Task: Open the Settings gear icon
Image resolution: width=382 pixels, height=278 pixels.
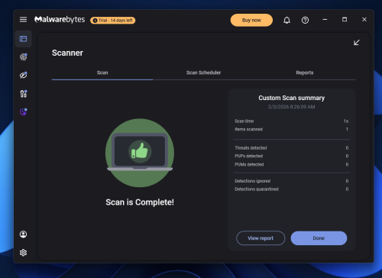Action: pyautogui.click(x=23, y=253)
